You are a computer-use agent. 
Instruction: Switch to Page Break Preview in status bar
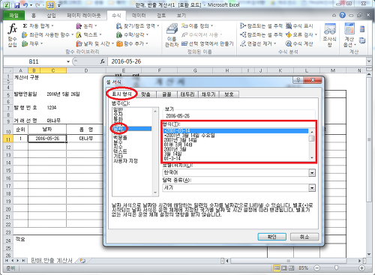[x=291, y=268]
